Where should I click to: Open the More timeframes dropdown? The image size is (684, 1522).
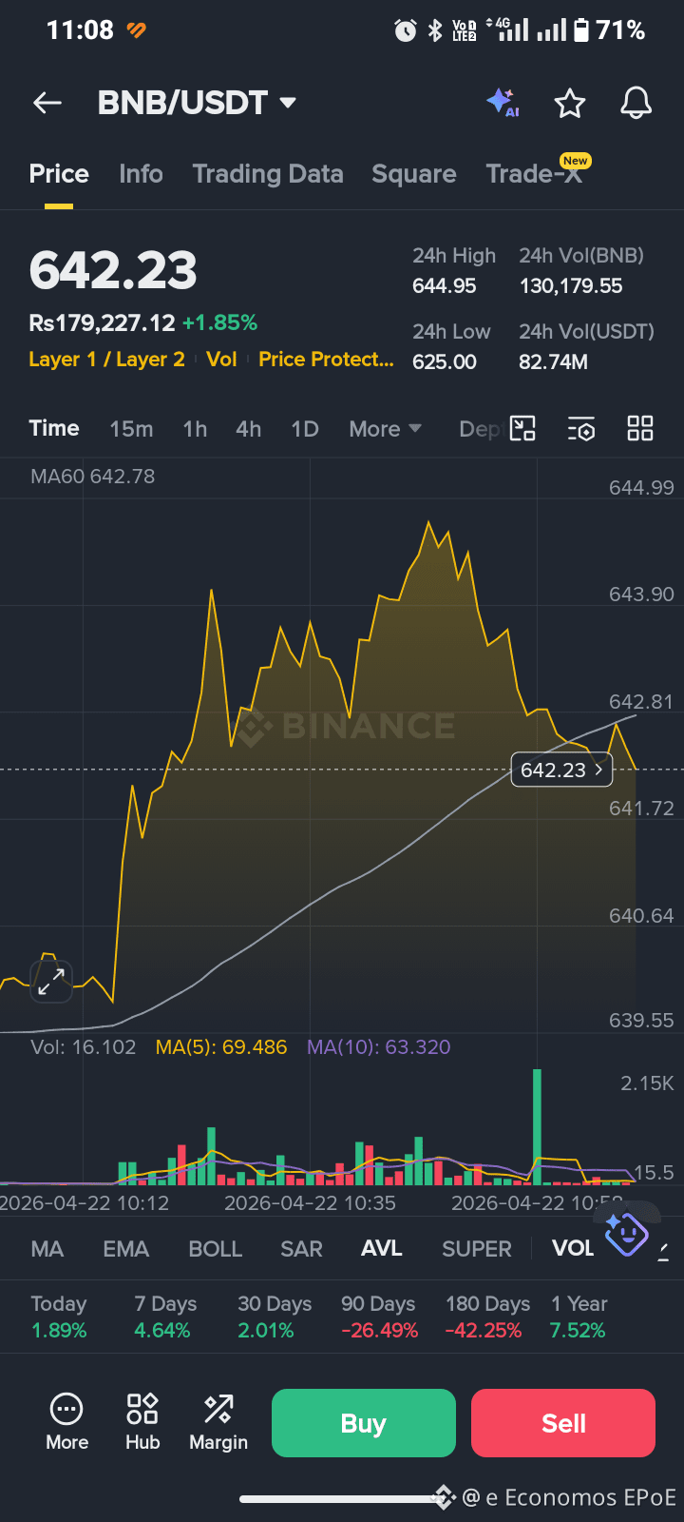385,429
